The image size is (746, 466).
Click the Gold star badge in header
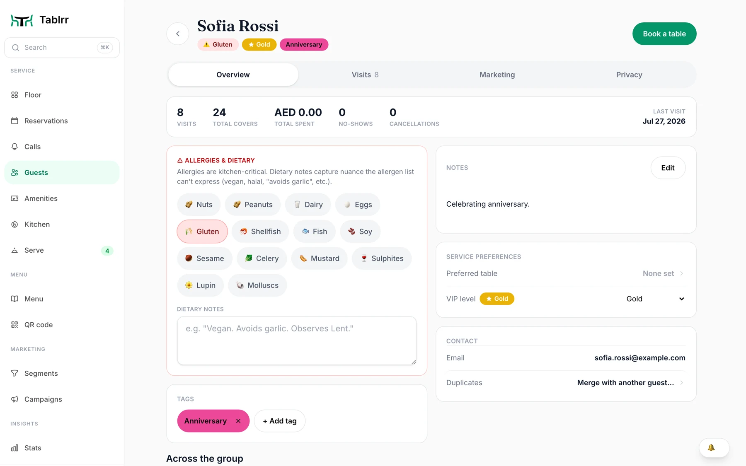pyautogui.click(x=259, y=44)
